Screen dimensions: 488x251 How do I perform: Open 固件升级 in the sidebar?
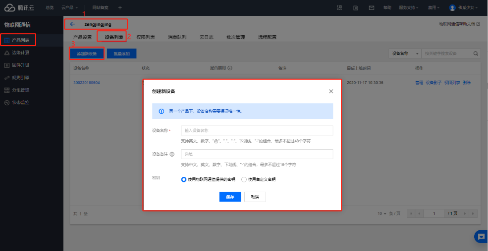pos(20,65)
